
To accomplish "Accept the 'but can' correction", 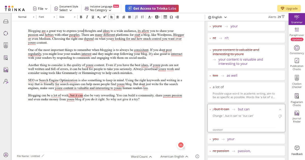I will pyautogui.click(x=244, y=109).
